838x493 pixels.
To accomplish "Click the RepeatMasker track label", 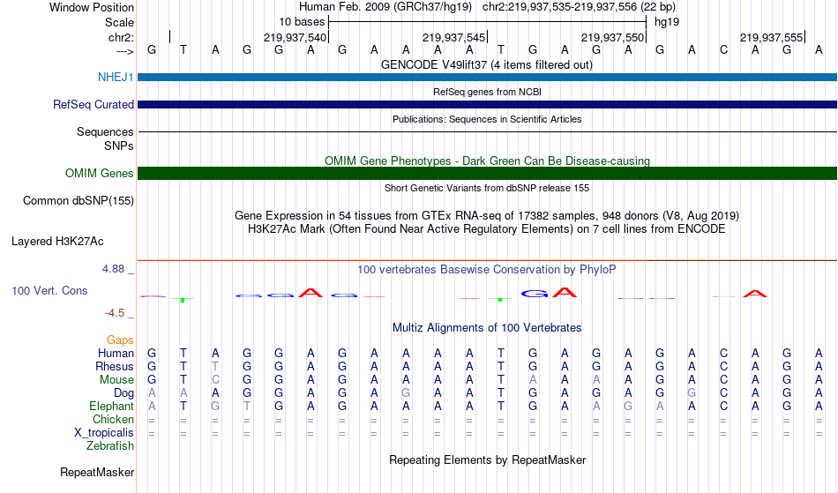I will click(x=97, y=472).
